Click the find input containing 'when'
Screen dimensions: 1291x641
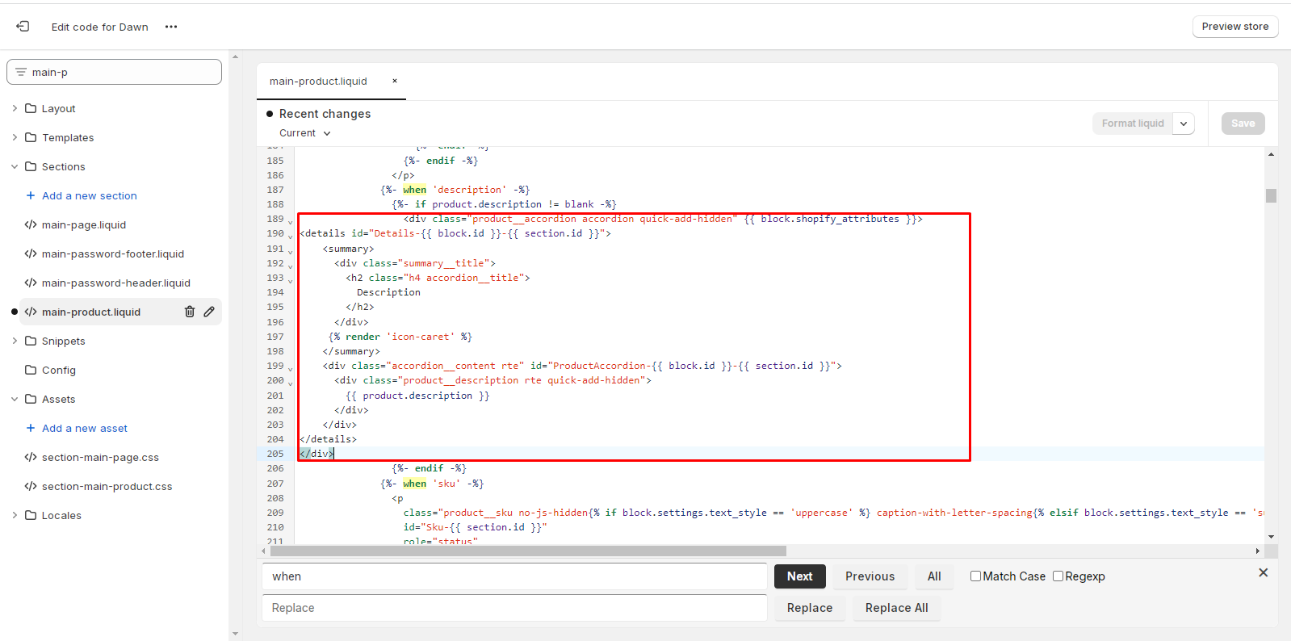click(514, 576)
